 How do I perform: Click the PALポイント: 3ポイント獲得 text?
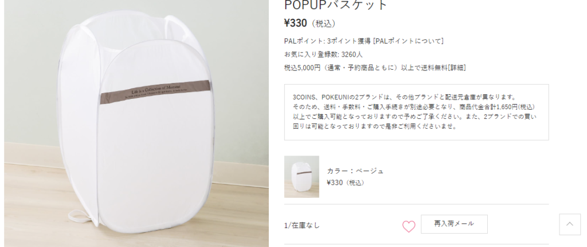(x=327, y=41)
